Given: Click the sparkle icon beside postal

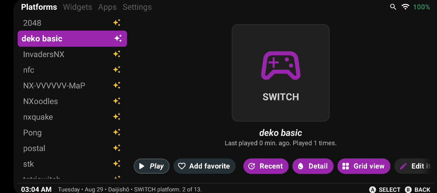Looking at the screenshot, I should 117,148.
